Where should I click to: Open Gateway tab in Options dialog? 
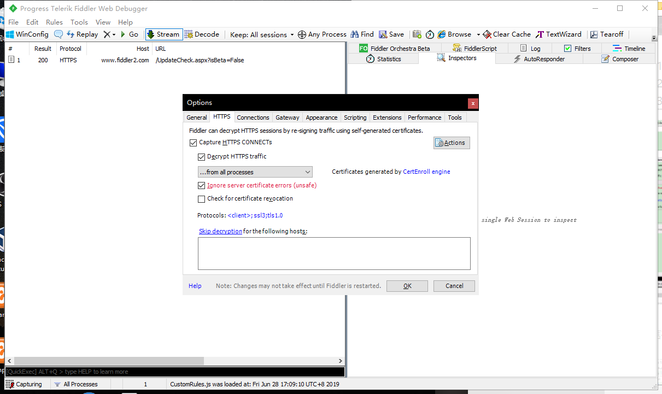[288, 117]
